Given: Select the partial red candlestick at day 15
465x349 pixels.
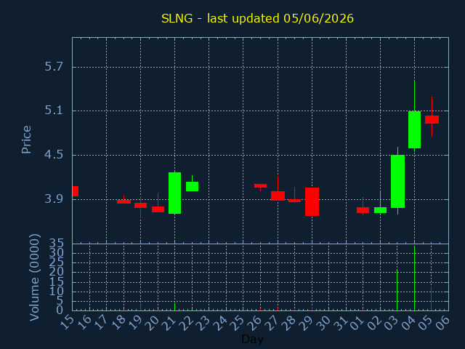Looking at the screenshot, I should pyautogui.click(x=76, y=191).
